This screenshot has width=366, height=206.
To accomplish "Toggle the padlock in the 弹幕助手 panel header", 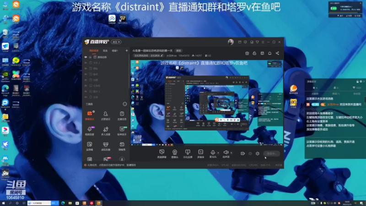I will pyautogui.click(x=357, y=81).
